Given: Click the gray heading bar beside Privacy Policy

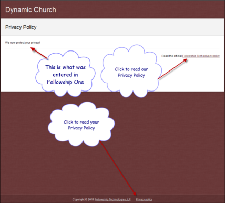Looking at the screenshot, I should [130, 27].
